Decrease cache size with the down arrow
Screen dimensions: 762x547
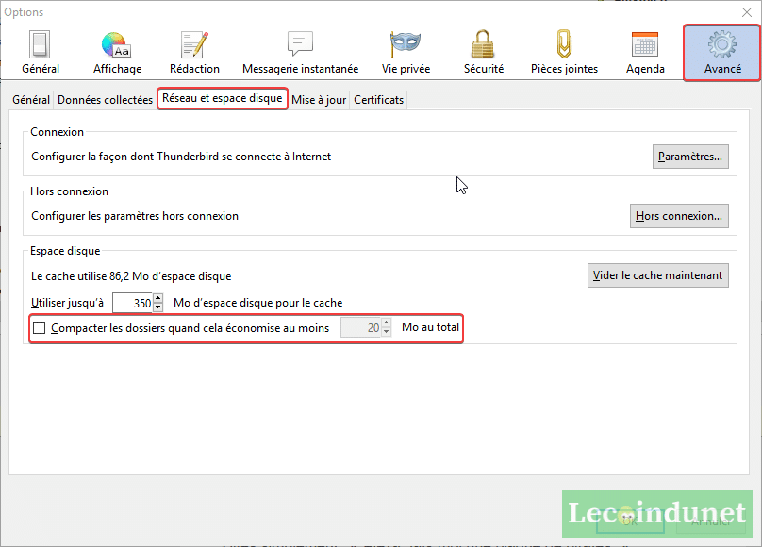(158, 307)
